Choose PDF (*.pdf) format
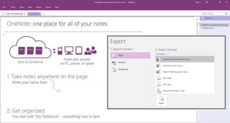Viewport: 230px width, 123px height. tap(185, 78)
